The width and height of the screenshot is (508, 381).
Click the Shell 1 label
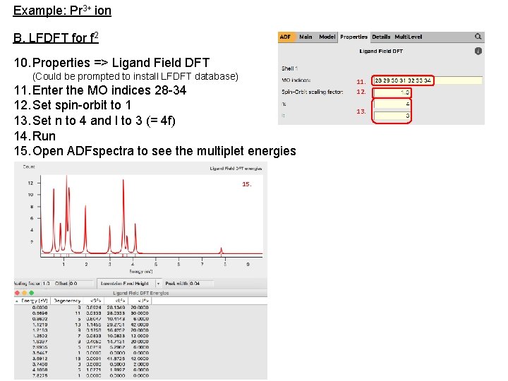pos(290,68)
